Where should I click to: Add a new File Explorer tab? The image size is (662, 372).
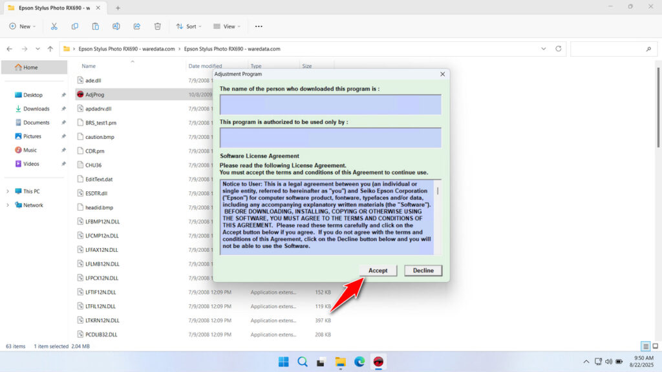[118, 8]
